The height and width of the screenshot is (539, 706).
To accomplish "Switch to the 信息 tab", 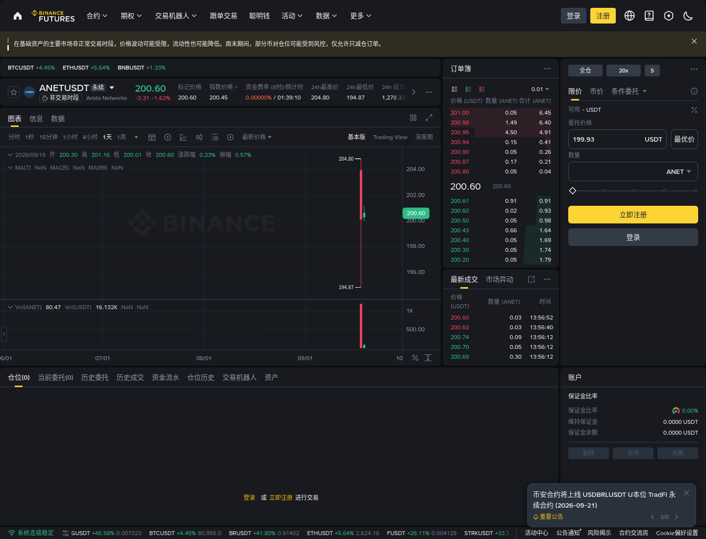I will pyautogui.click(x=36, y=119).
